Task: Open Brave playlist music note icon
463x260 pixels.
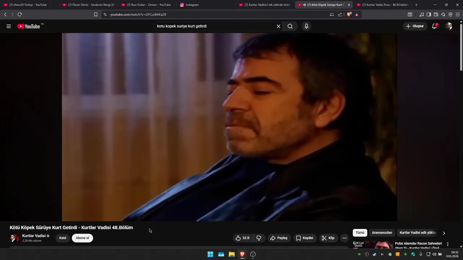Action: pyautogui.click(x=421, y=14)
